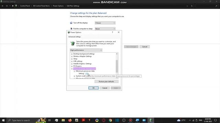The width and height of the screenshot is (220, 123).
Task: Open File Explorer from the taskbar
Action: [63, 120]
